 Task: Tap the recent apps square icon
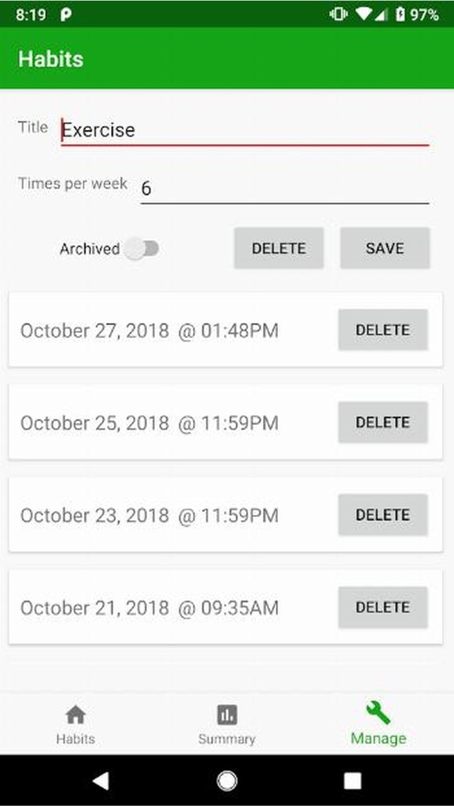(x=353, y=781)
